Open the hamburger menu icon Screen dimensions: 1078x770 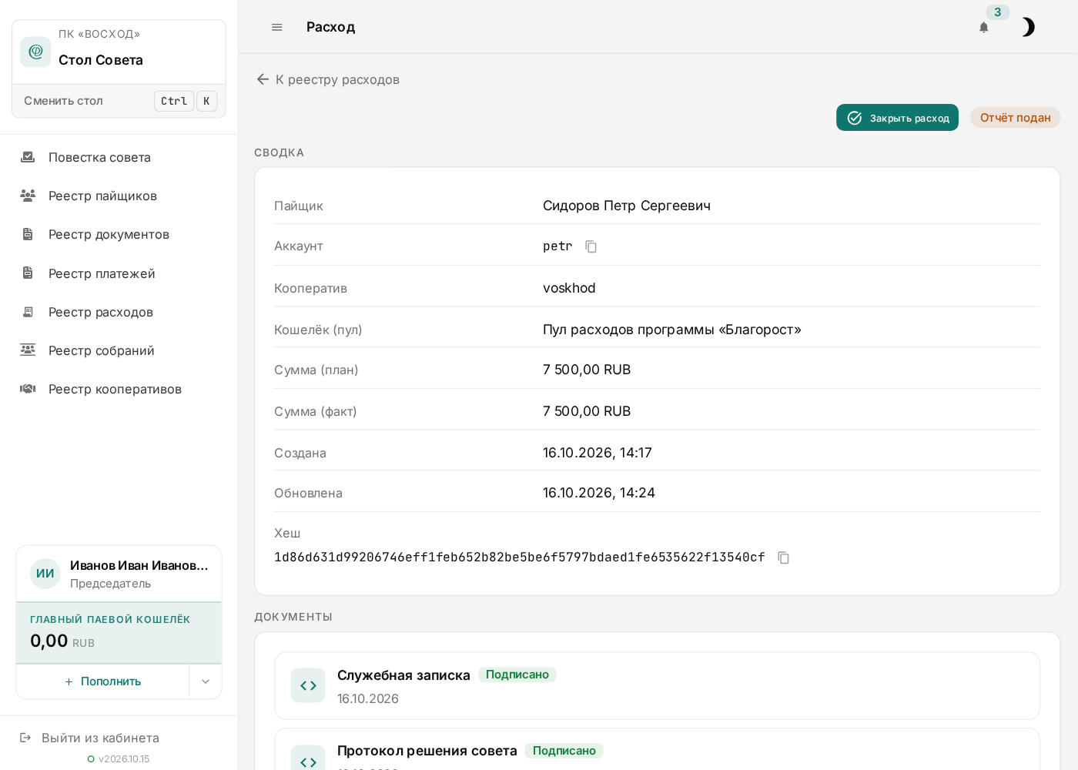[277, 27]
